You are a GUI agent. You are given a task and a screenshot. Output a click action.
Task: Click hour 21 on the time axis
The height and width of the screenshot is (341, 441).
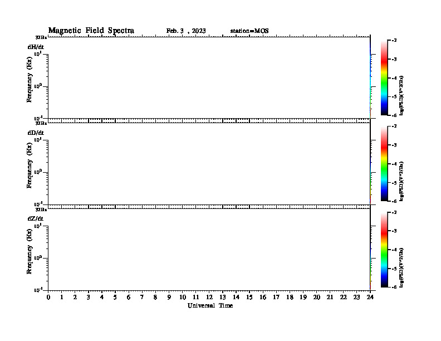(x=330, y=298)
